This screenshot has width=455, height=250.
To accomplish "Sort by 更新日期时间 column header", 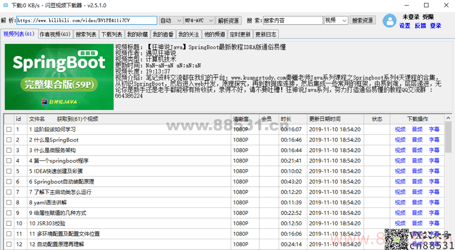I will point(335,119).
